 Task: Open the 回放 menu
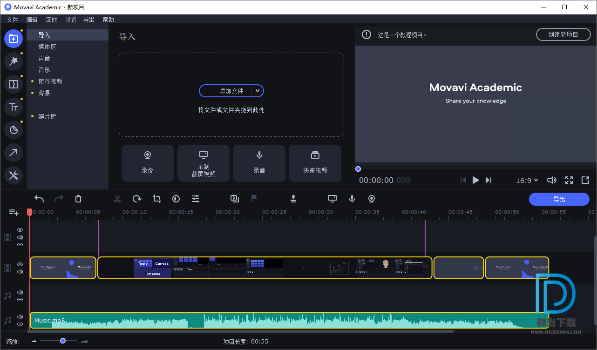tap(51, 20)
